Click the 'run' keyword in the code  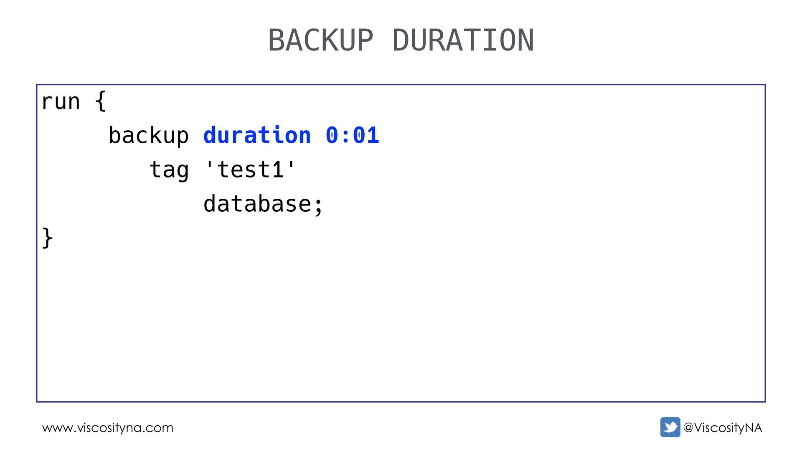click(61, 101)
